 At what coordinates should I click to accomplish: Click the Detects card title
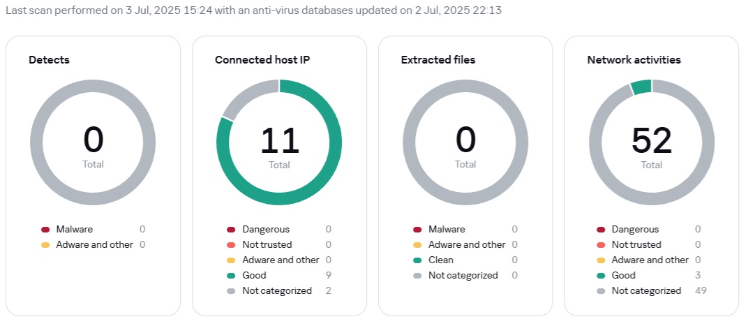[x=49, y=60]
